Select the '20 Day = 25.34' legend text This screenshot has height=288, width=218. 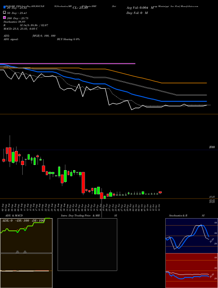tap(17, 8)
